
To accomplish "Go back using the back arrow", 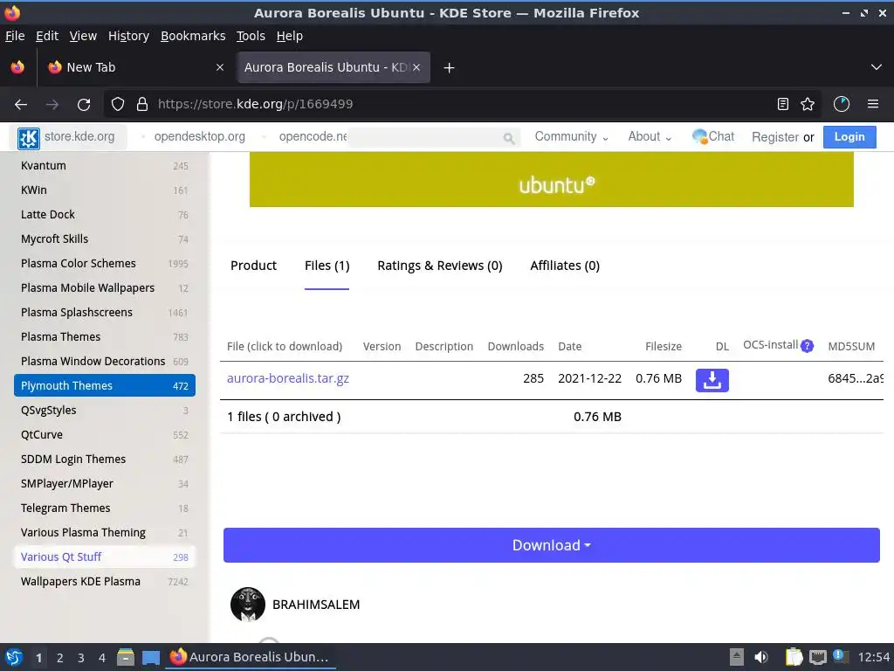I will pyautogui.click(x=21, y=105).
